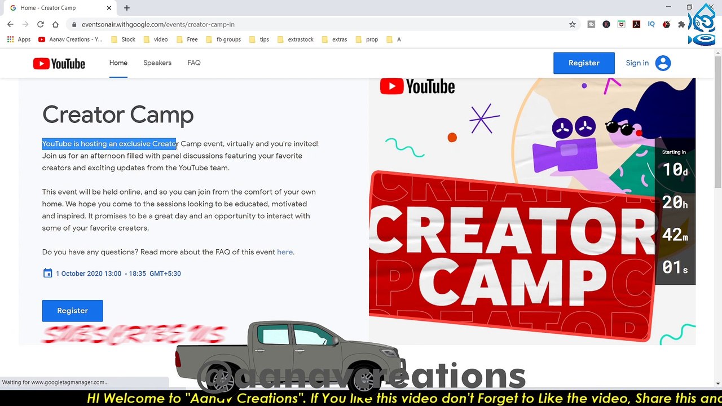
Task: Open the IQ extension
Action: tap(651, 24)
